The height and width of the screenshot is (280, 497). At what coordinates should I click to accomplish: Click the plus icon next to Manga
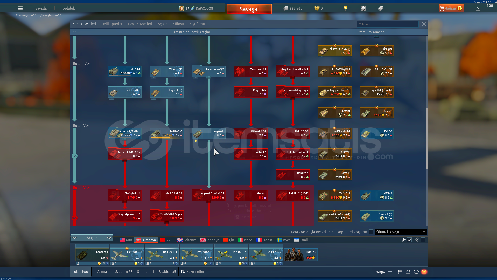point(390,272)
